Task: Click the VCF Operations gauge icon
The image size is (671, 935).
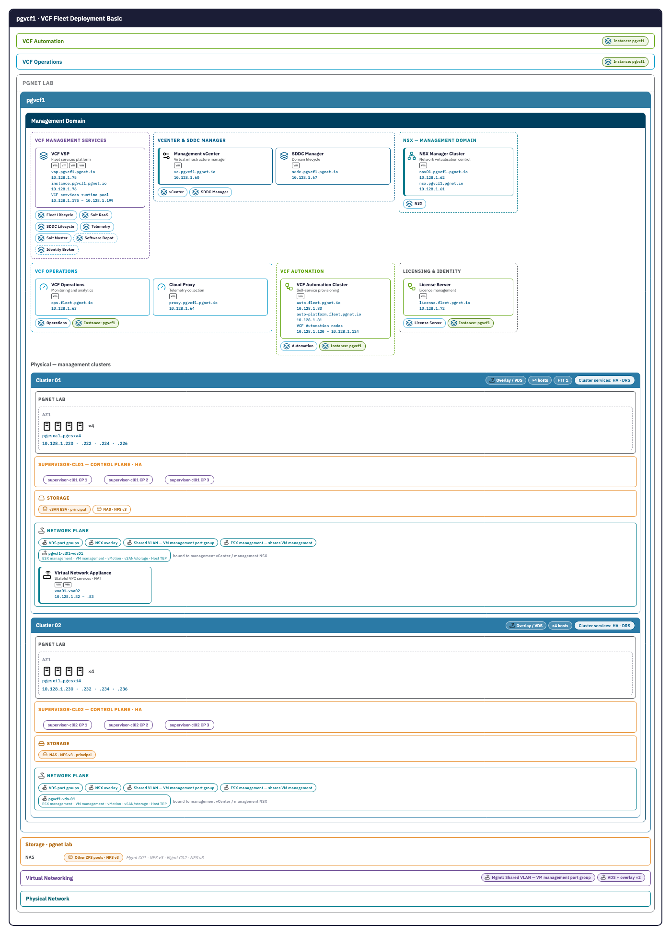Action: coord(44,287)
